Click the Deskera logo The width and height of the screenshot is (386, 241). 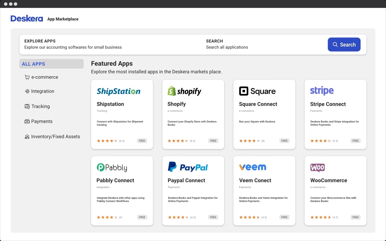(27, 19)
